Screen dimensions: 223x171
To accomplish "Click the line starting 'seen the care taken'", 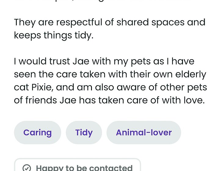I will [110, 74].
